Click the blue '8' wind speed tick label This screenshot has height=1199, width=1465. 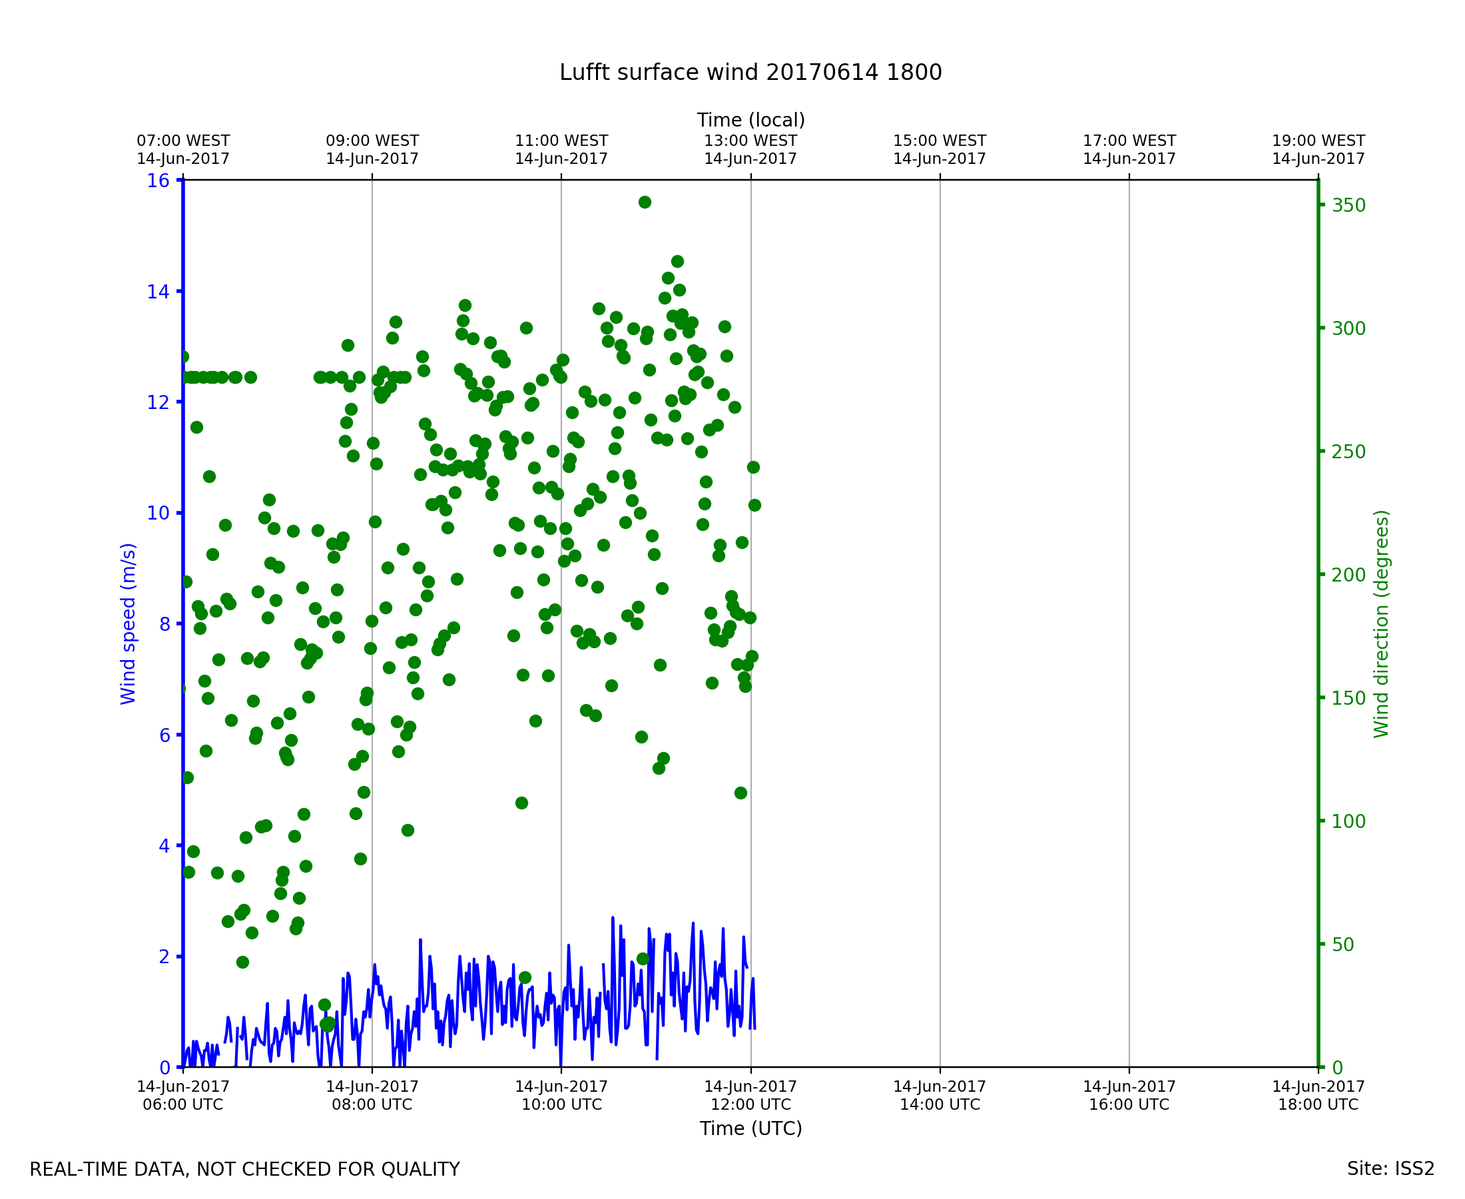click(x=165, y=624)
